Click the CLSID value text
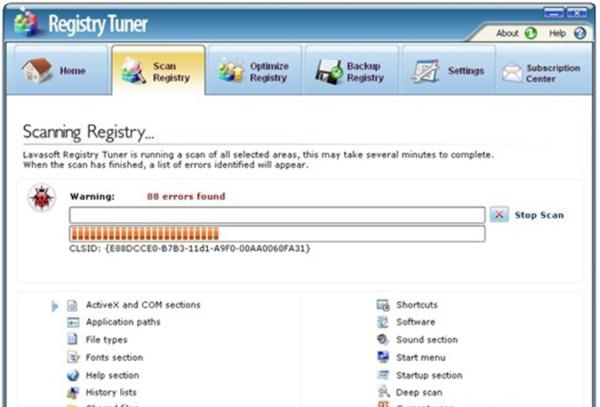Viewport: 600px width, 407px height. point(190,249)
